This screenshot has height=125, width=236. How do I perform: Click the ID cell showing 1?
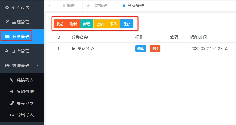click(x=58, y=48)
